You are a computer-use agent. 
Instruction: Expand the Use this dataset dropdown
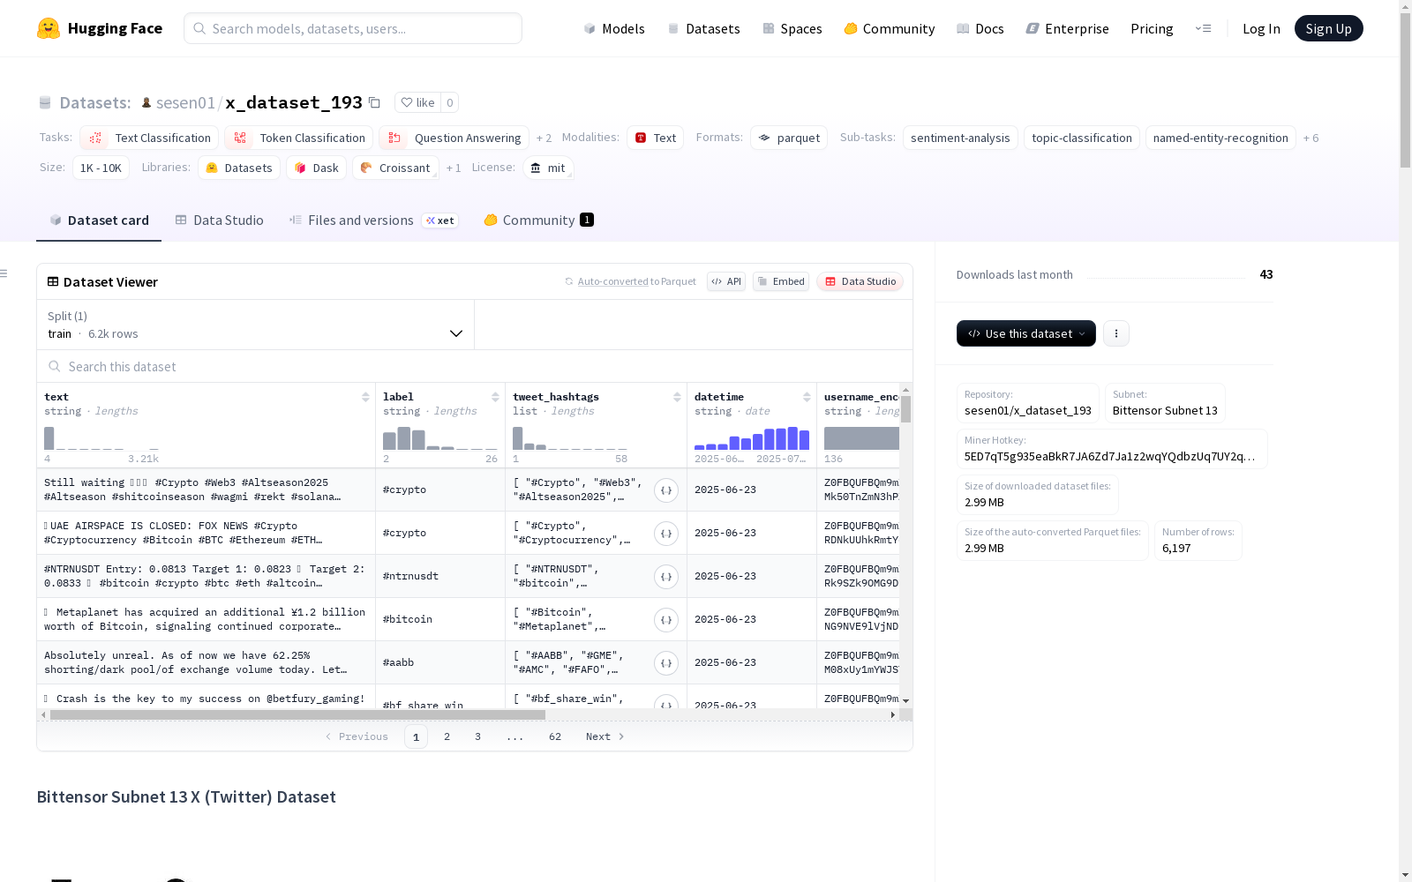[x=1026, y=333]
